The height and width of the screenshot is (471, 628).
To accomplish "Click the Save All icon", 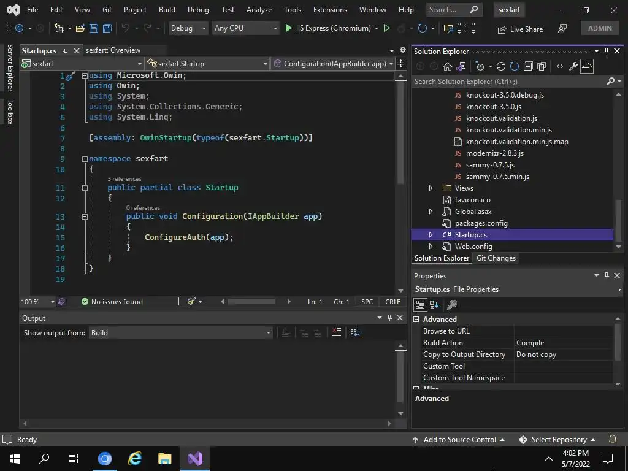I will [107, 28].
